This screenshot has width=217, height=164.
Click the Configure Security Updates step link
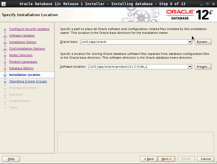click(29, 29)
